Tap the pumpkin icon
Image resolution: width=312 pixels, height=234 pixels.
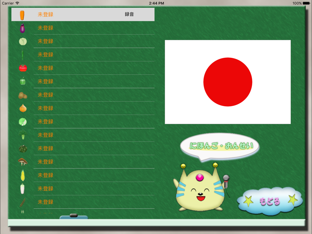pyautogui.click(x=23, y=149)
